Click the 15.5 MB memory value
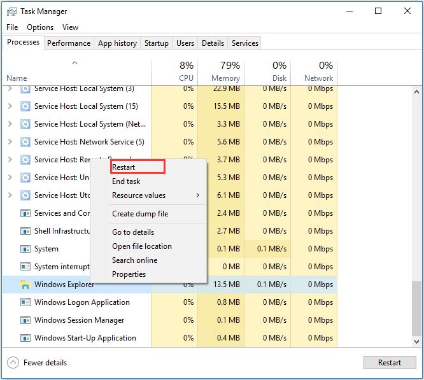 (x=227, y=106)
